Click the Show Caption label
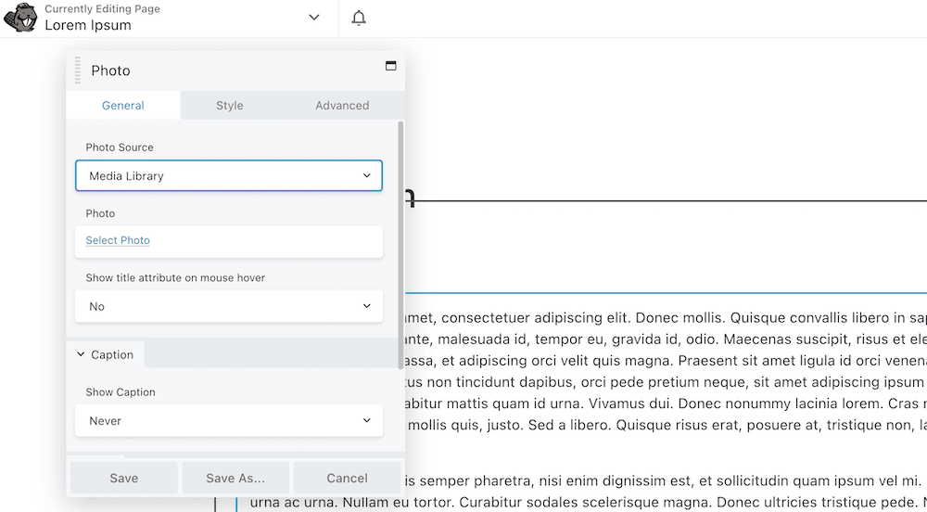Image resolution: width=927 pixels, height=512 pixels. coord(121,392)
